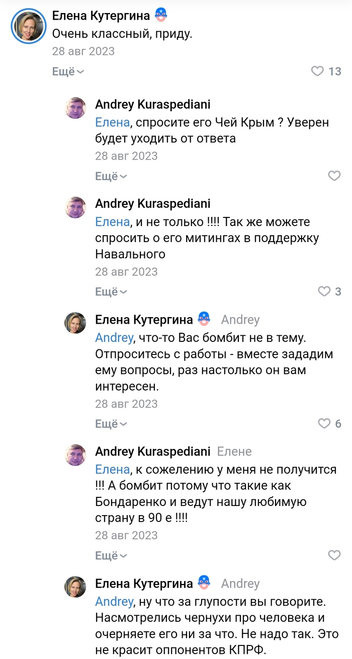Open Елена's avatar on the "Отпроситесь с работы" reply

75,323
